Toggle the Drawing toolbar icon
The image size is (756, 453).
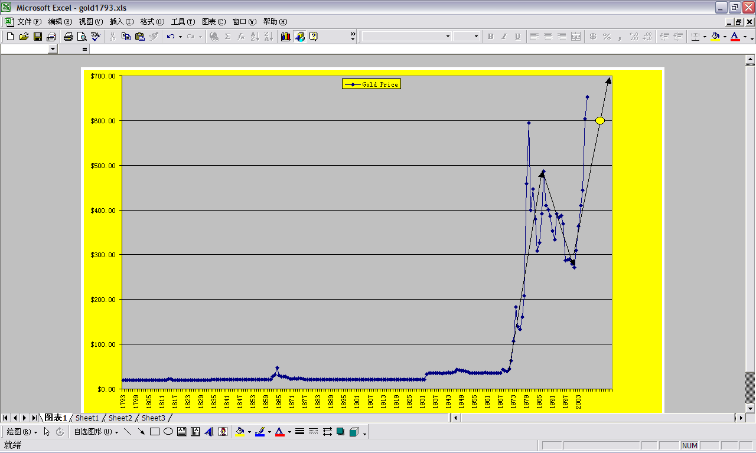pos(300,36)
